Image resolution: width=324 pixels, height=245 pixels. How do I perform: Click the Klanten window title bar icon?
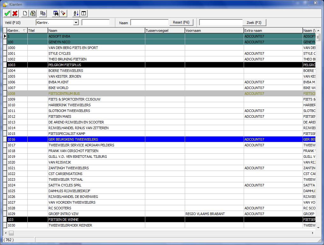click(5, 4)
